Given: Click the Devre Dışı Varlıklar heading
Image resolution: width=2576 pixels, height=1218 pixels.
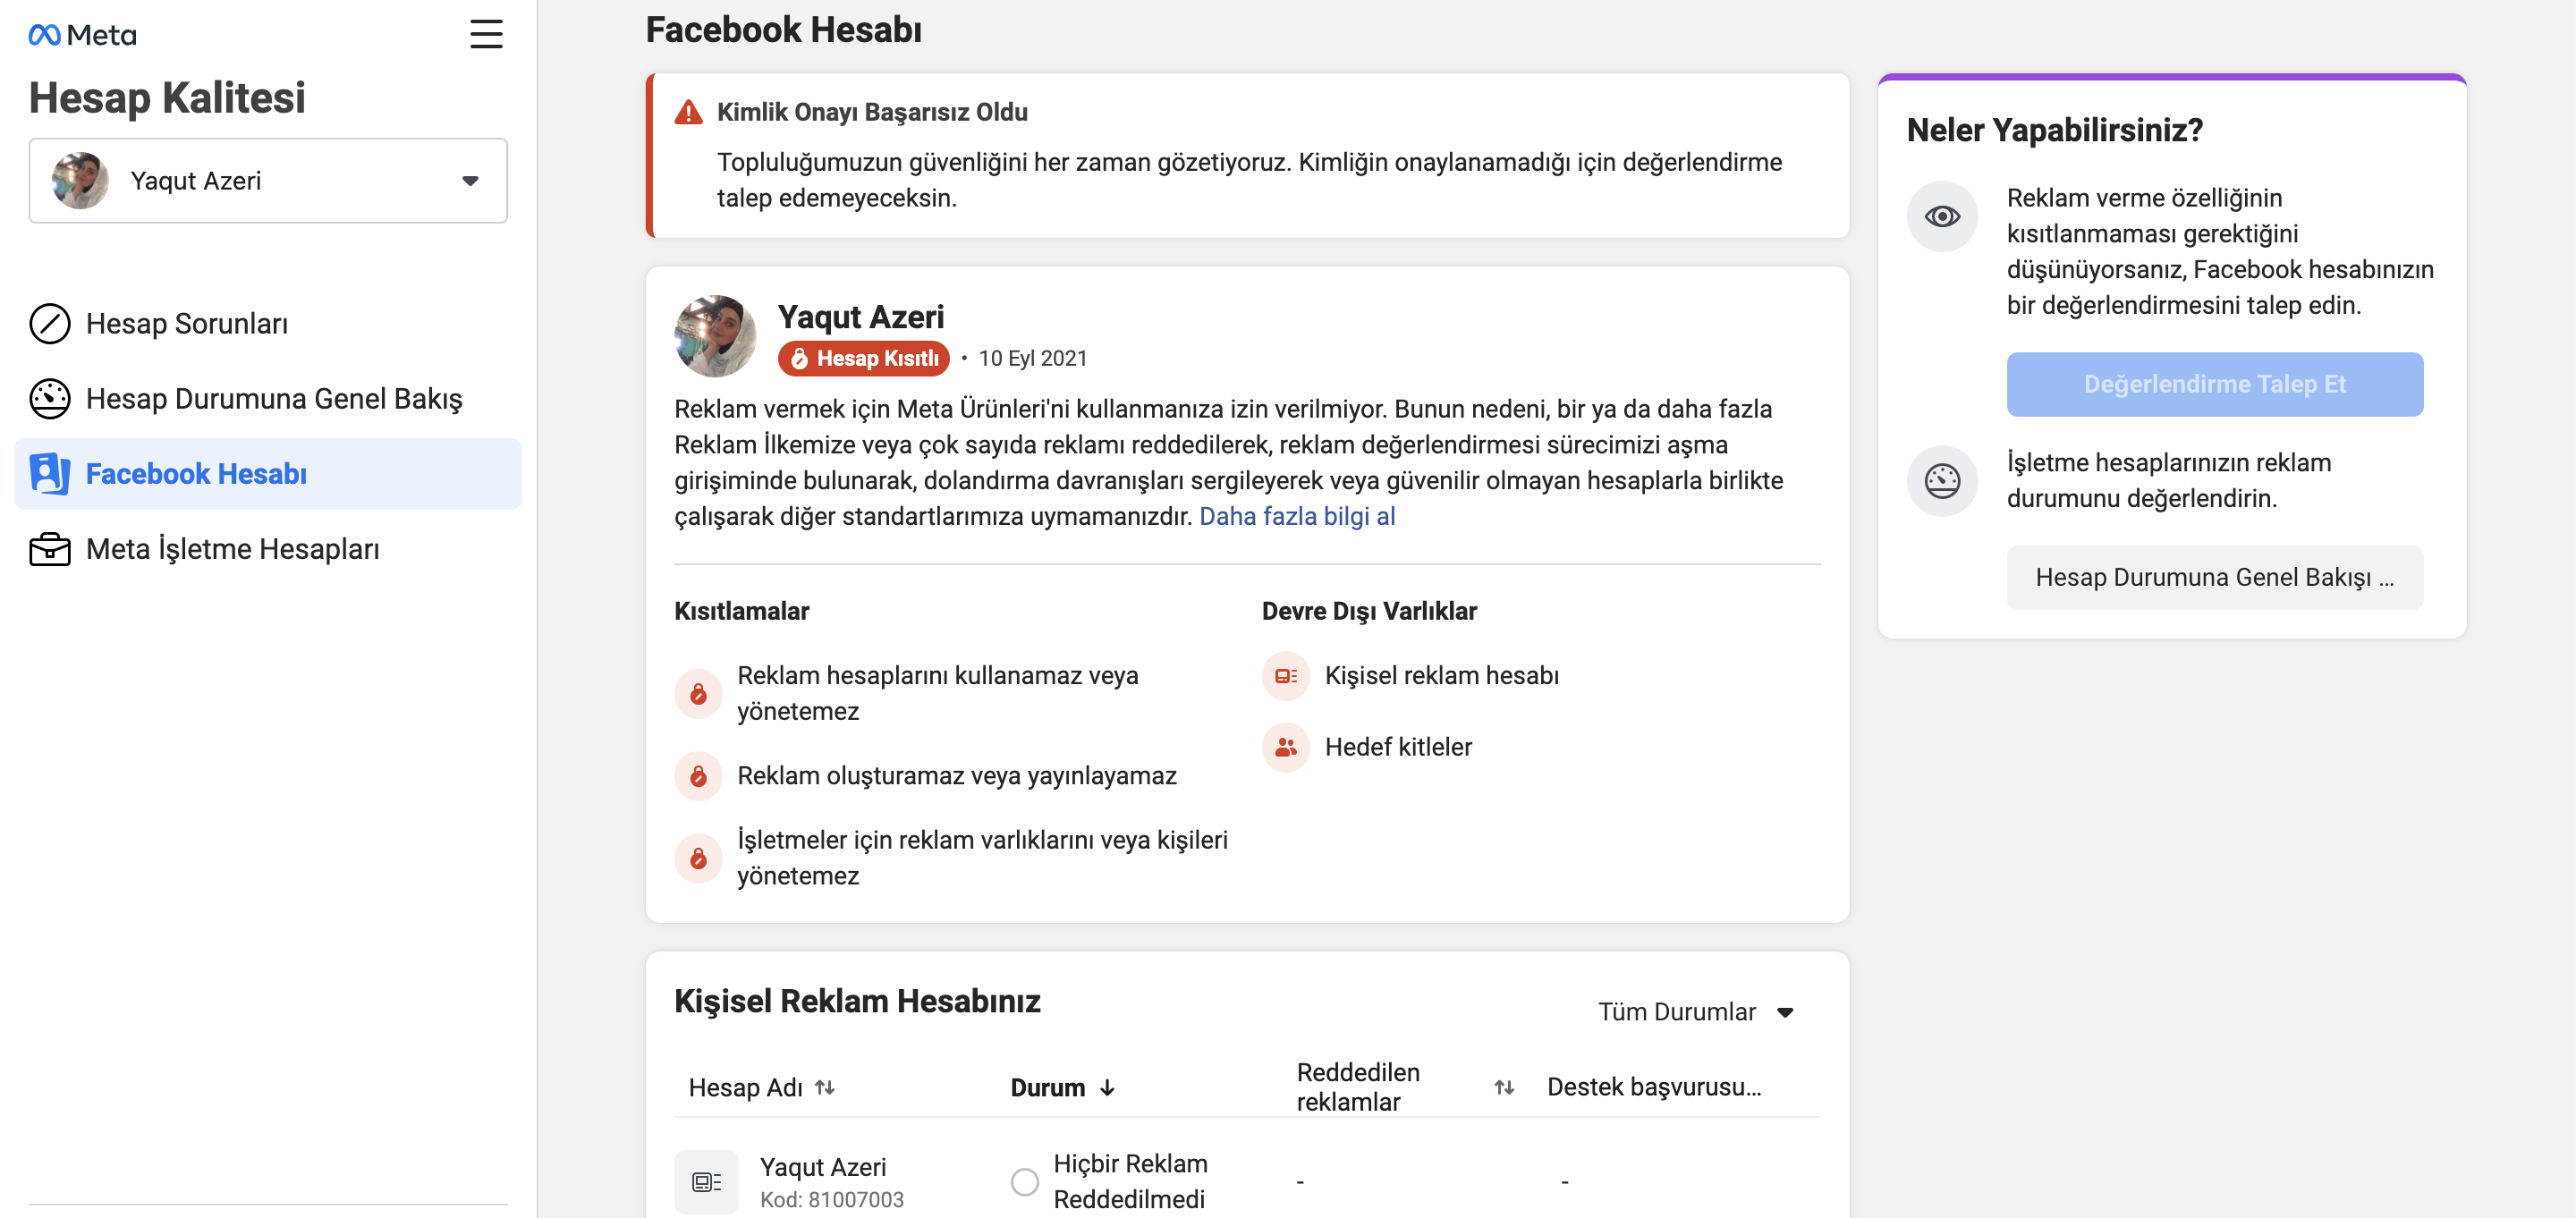Looking at the screenshot, I should click(x=1369, y=611).
